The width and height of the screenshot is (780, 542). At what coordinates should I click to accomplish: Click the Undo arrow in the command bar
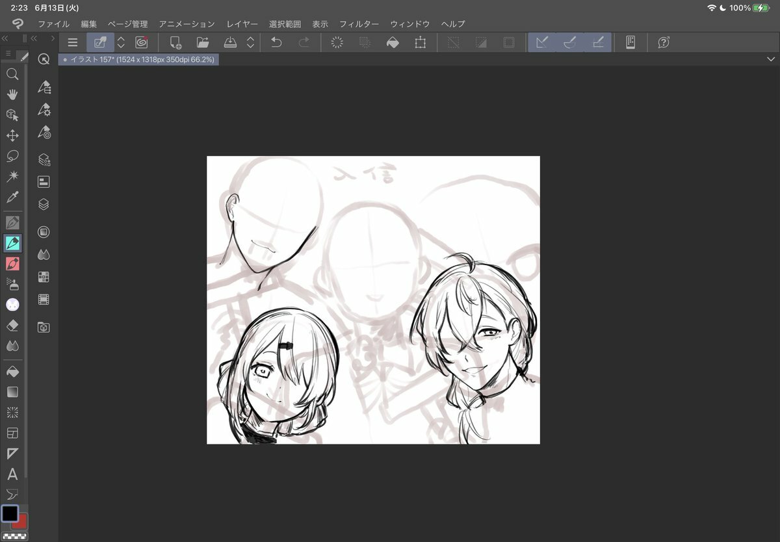coord(276,43)
